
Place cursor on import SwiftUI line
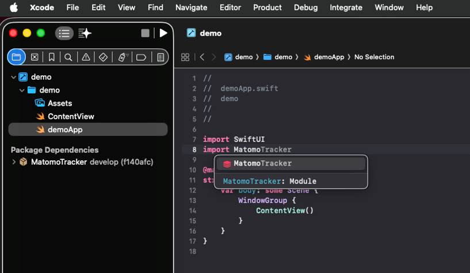(234, 139)
